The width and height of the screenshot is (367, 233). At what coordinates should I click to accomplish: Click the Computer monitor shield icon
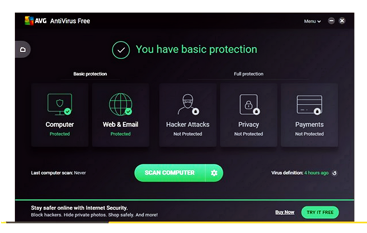59,105
